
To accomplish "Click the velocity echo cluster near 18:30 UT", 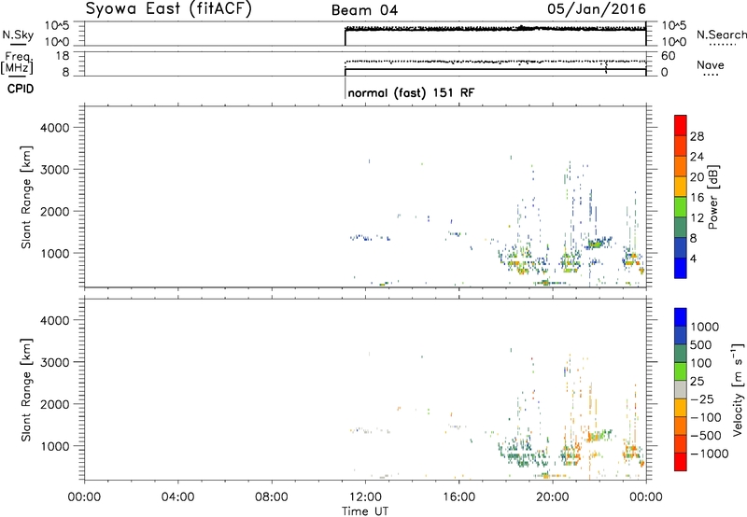I will [521, 453].
